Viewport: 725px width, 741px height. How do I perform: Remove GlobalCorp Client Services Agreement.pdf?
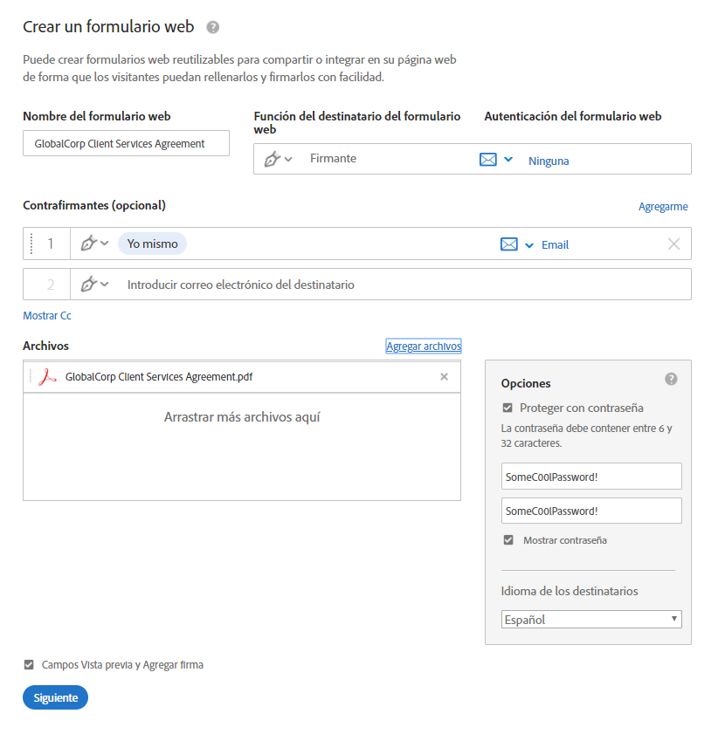(445, 376)
